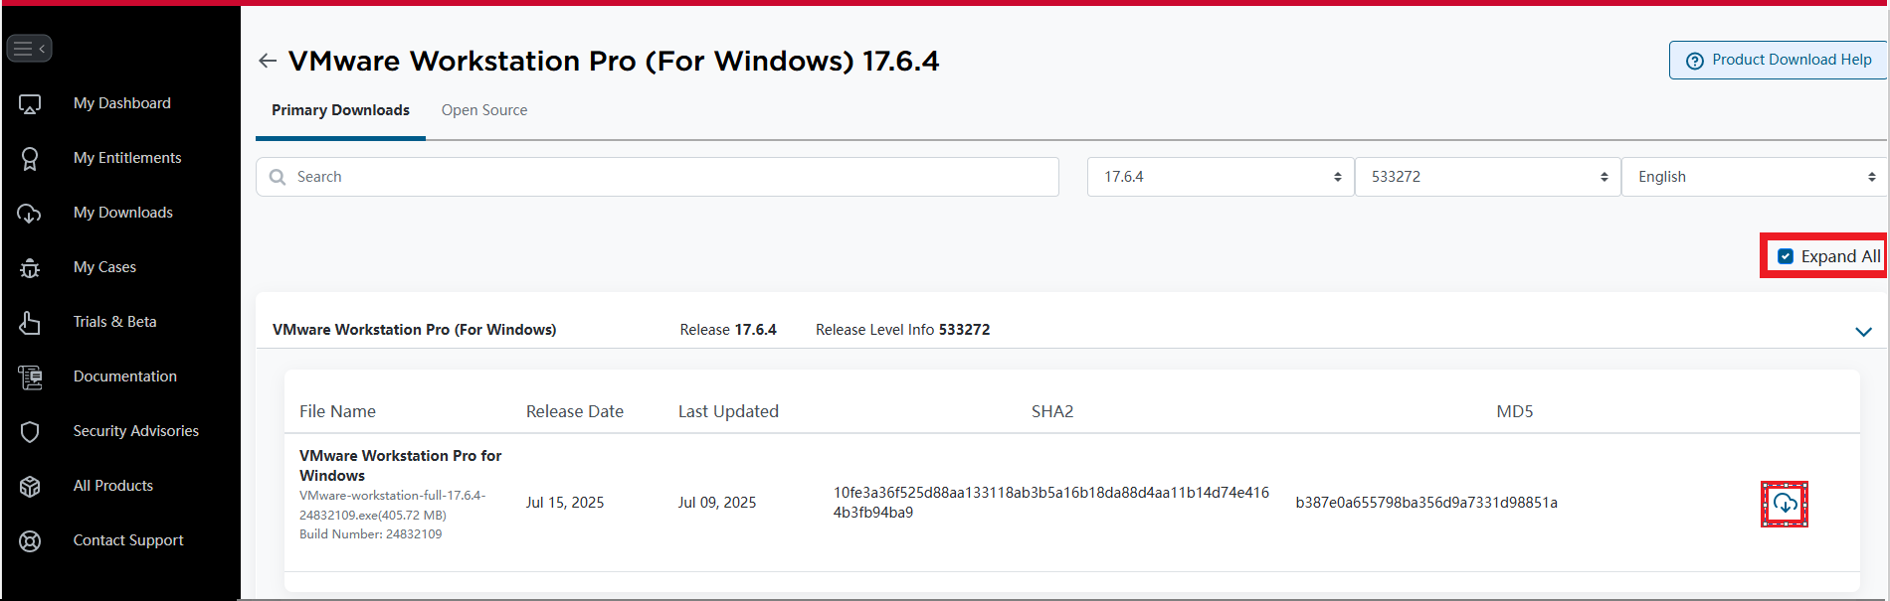
Task: Open Contact Support
Action: click(128, 540)
